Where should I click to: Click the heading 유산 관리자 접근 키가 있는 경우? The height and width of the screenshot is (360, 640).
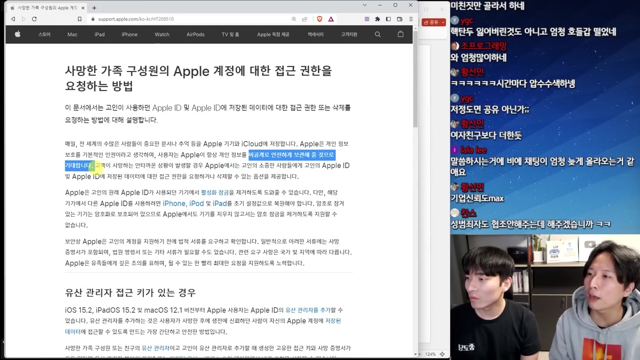click(130, 292)
